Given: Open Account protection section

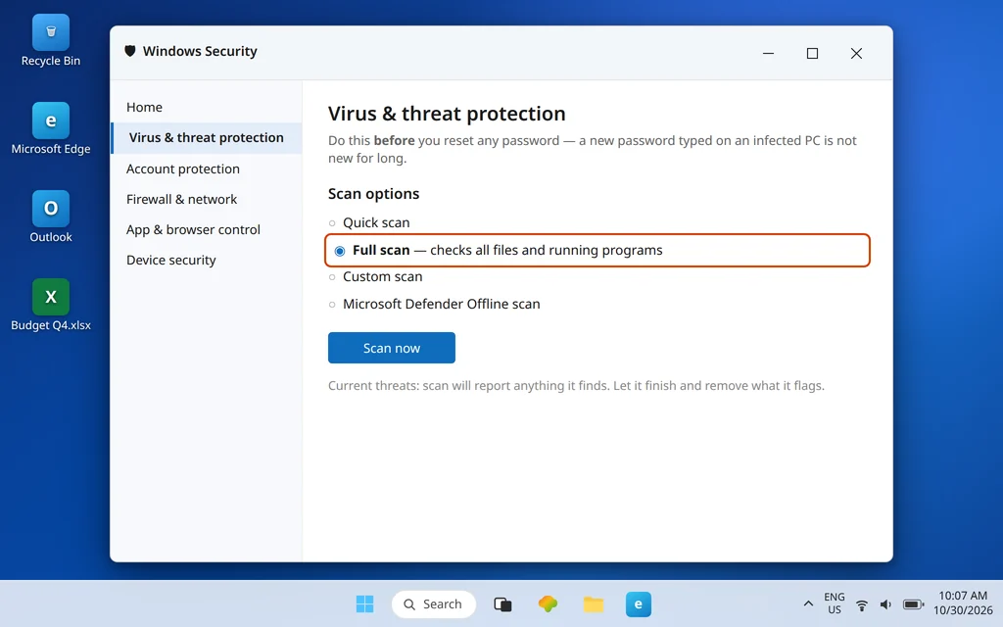Looking at the screenshot, I should (x=206, y=169).
